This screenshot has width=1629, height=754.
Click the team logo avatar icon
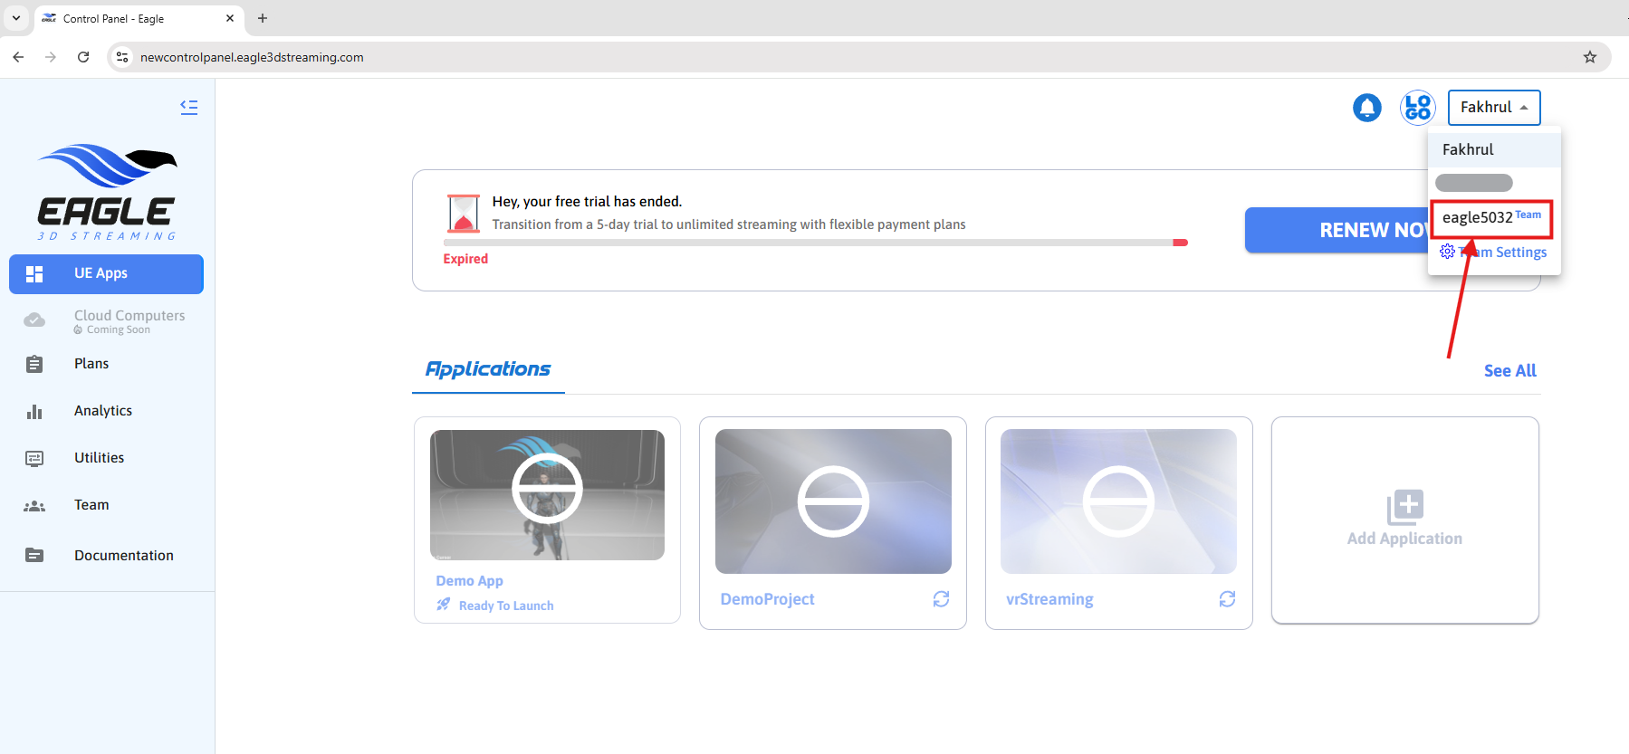coord(1417,108)
